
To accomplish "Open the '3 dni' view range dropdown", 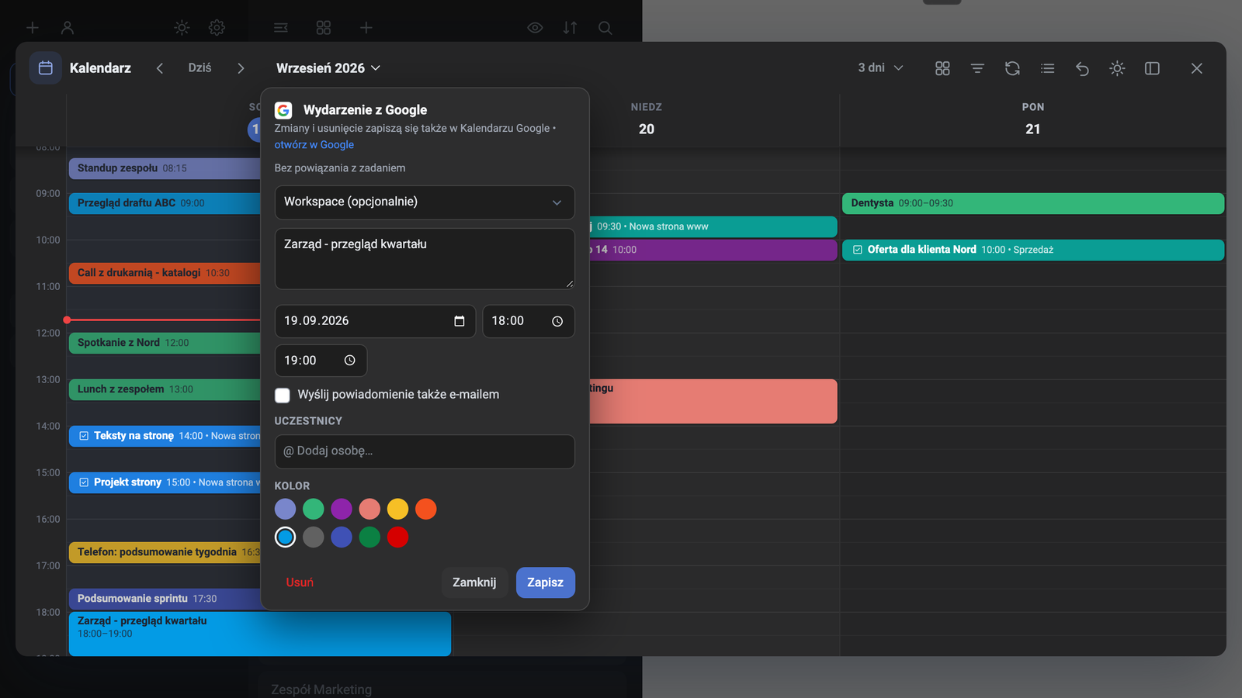I will click(x=881, y=68).
